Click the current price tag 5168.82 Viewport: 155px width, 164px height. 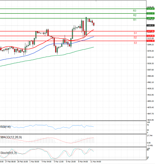click(150, 26)
